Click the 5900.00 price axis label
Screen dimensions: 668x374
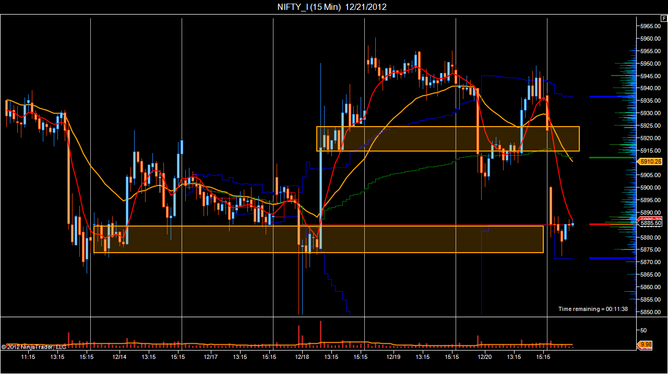tap(651, 188)
